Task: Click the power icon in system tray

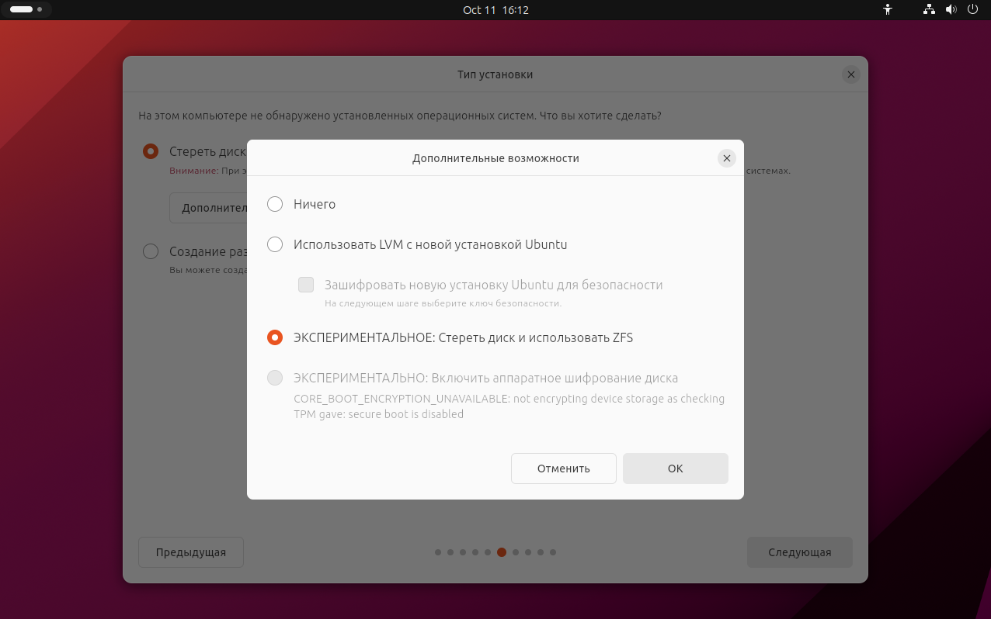Action: coord(972,10)
